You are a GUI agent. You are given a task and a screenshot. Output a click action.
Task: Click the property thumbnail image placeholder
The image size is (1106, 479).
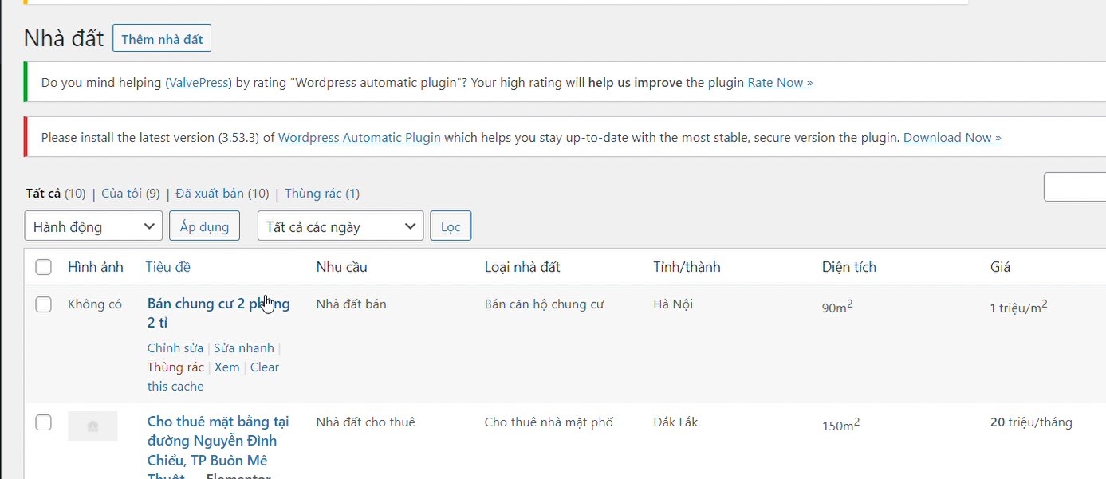click(x=92, y=426)
